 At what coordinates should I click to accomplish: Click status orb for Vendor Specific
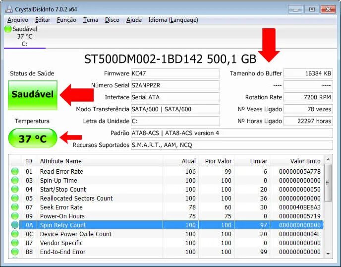pyautogui.click(x=15, y=243)
